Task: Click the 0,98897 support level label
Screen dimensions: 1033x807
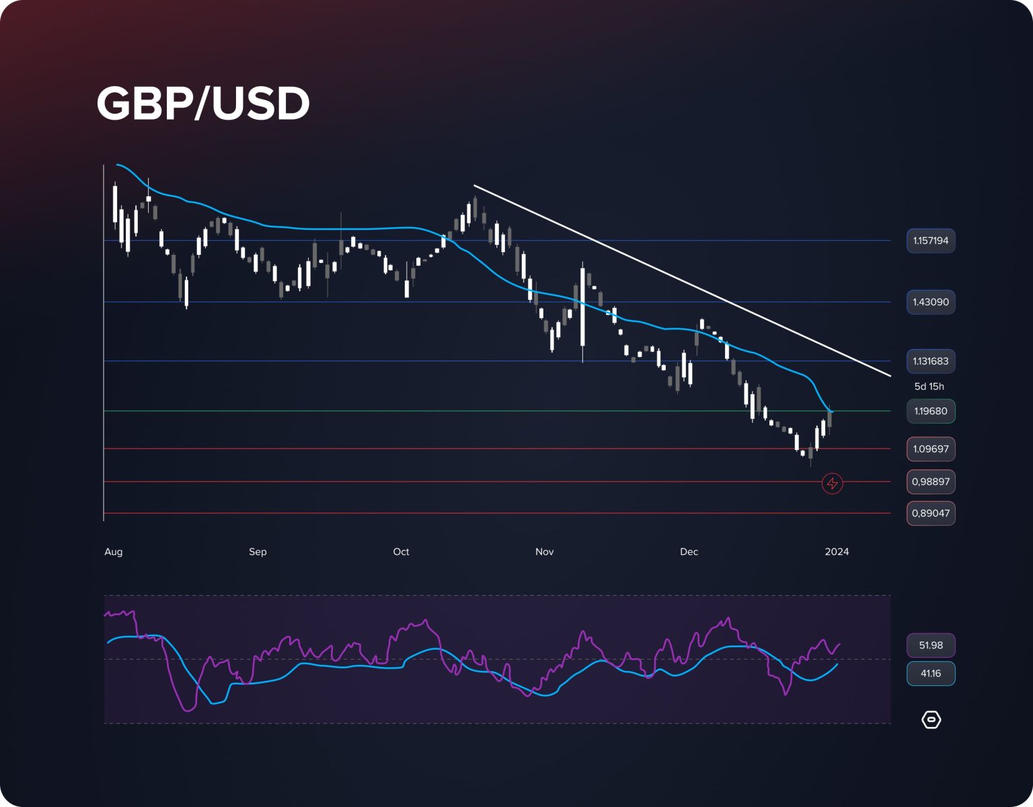Action: (x=930, y=482)
